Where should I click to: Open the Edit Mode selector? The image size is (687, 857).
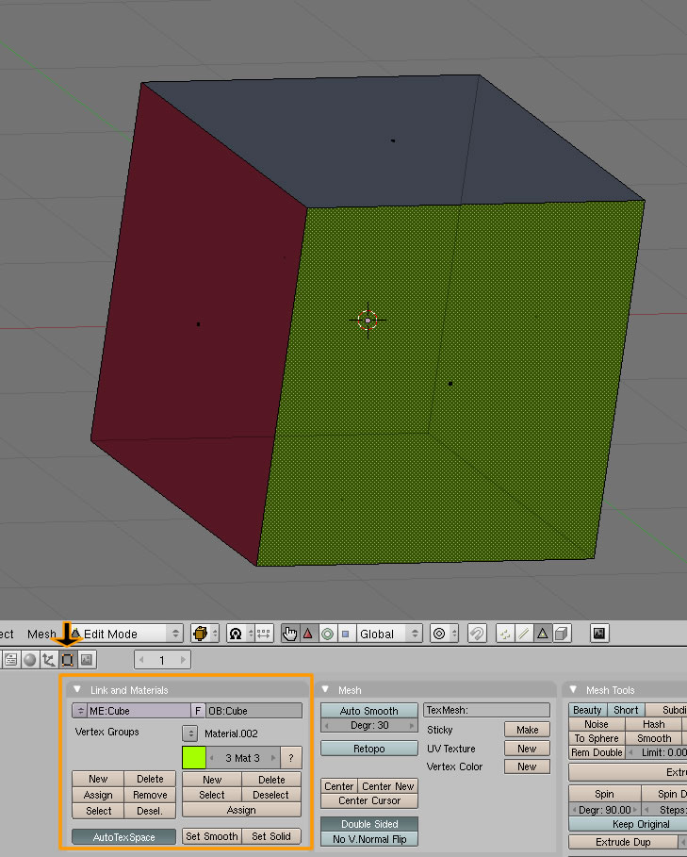[126, 634]
